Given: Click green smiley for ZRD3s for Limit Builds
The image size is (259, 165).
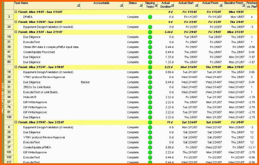Looking at the screenshot, I should point(150,87).
